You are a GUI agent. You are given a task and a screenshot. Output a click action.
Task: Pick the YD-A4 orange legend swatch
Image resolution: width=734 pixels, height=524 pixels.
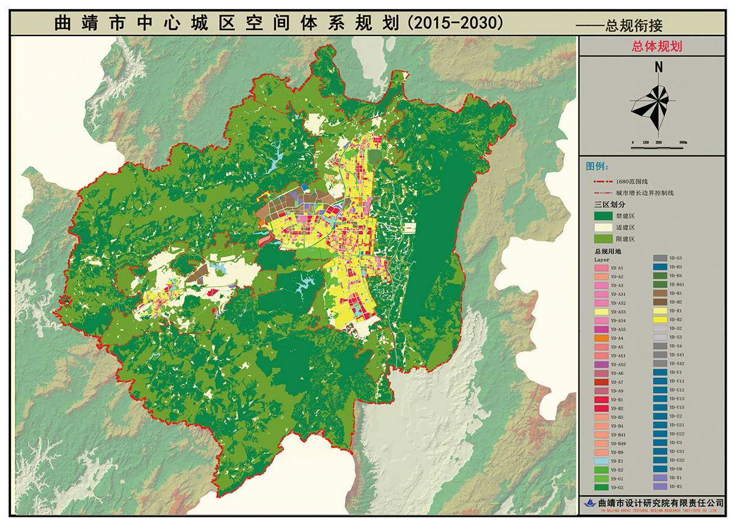coord(601,338)
